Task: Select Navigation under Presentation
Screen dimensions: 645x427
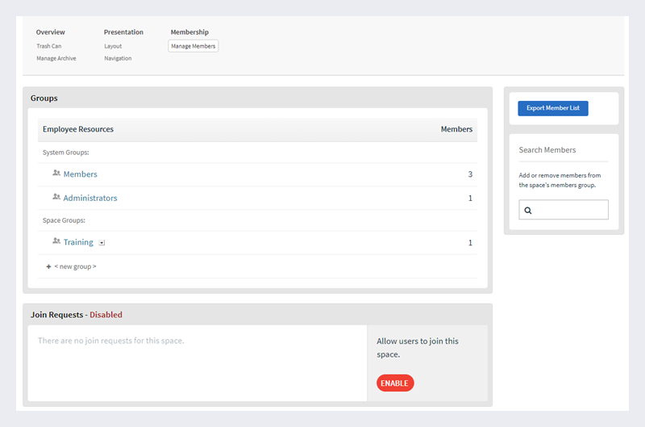Action: [118, 58]
